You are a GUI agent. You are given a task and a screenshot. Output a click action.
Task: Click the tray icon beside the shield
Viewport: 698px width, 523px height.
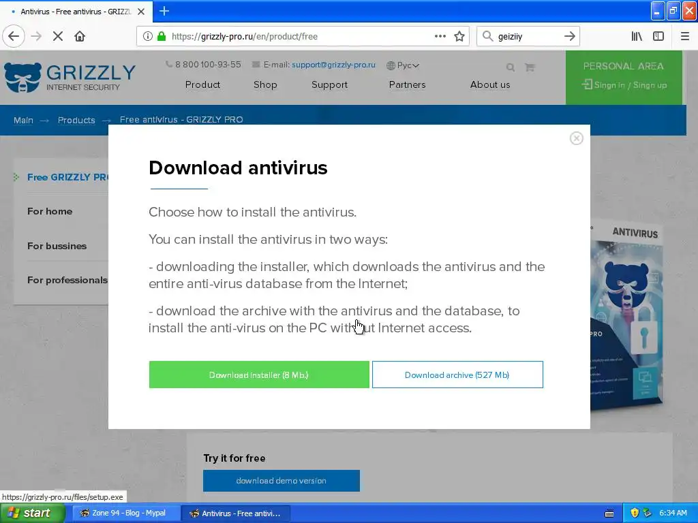point(648,513)
